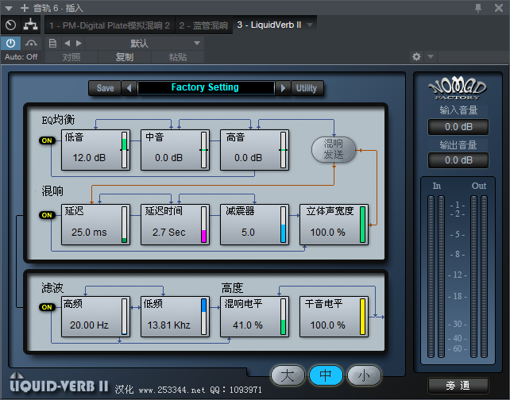Adjust the 延迟时间 decay time slider

click(x=203, y=225)
